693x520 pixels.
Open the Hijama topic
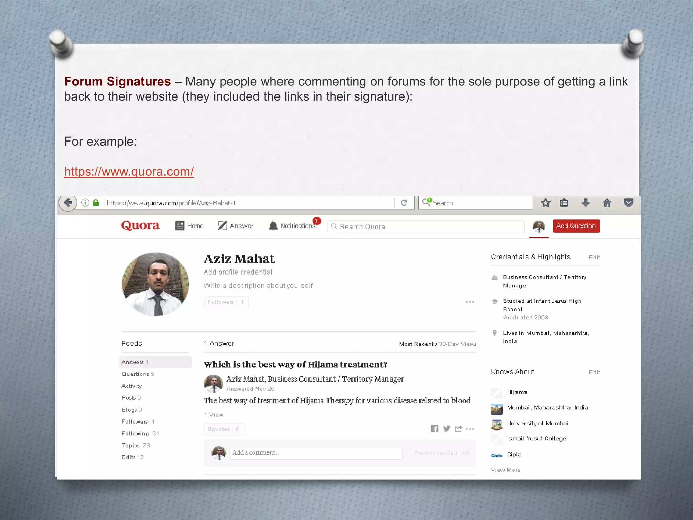click(x=517, y=392)
